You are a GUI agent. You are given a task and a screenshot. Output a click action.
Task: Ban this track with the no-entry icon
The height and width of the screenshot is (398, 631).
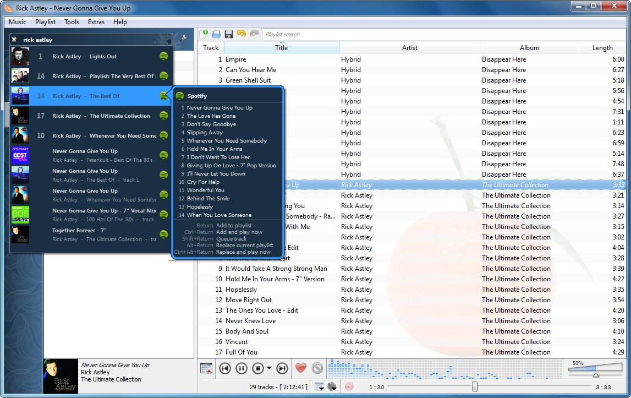coord(317,368)
